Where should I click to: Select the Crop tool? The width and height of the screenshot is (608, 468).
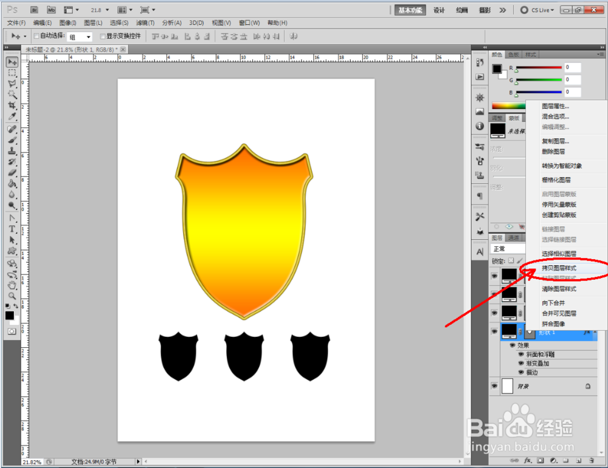(x=12, y=105)
